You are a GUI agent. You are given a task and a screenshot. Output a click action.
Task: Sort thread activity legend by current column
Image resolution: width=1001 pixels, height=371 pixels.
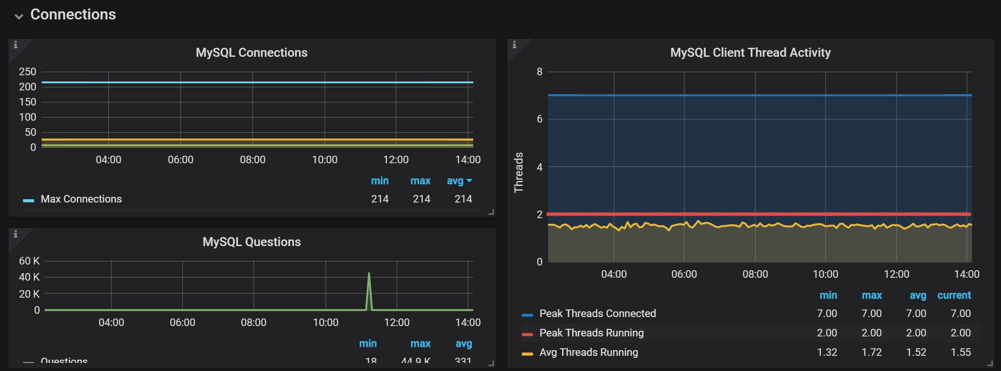(954, 295)
